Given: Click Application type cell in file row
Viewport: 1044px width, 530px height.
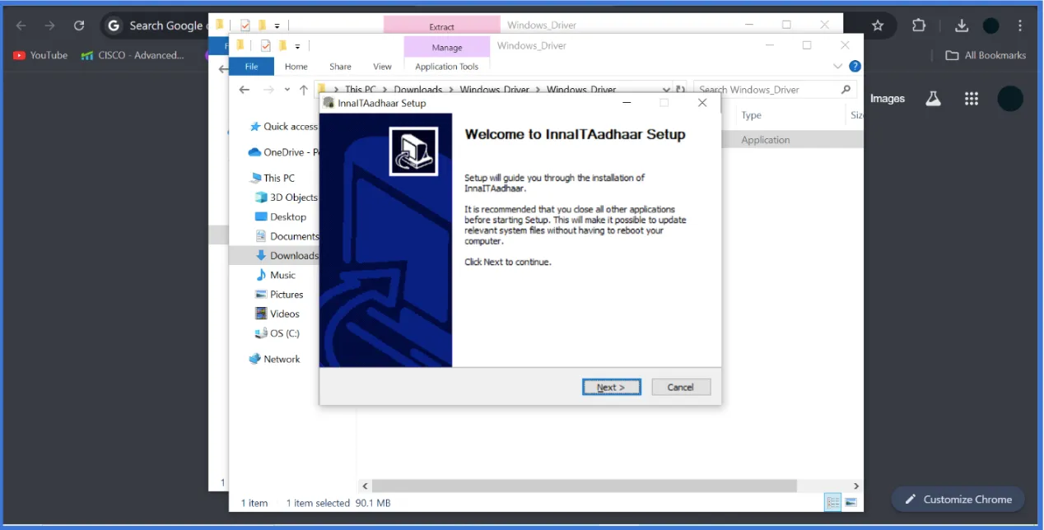Looking at the screenshot, I should click(x=766, y=140).
